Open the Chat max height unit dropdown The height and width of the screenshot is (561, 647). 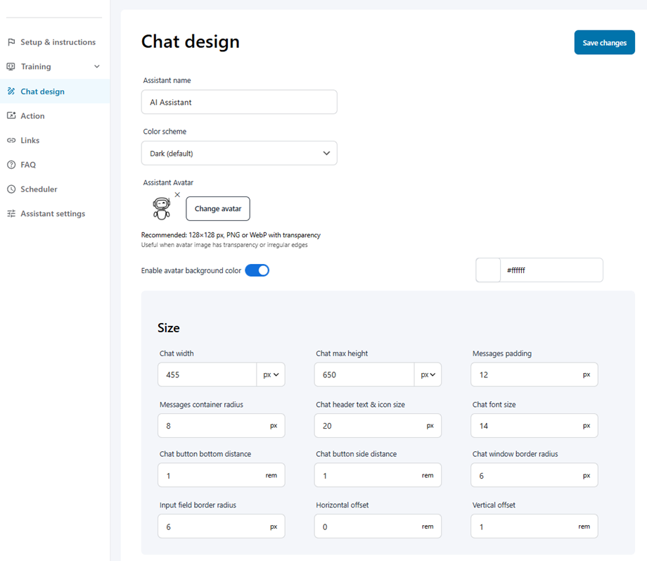pyautogui.click(x=428, y=374)
